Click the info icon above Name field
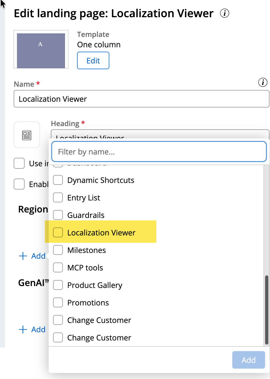The width and height of the screenshot is (270, 379). coord(263,82)
